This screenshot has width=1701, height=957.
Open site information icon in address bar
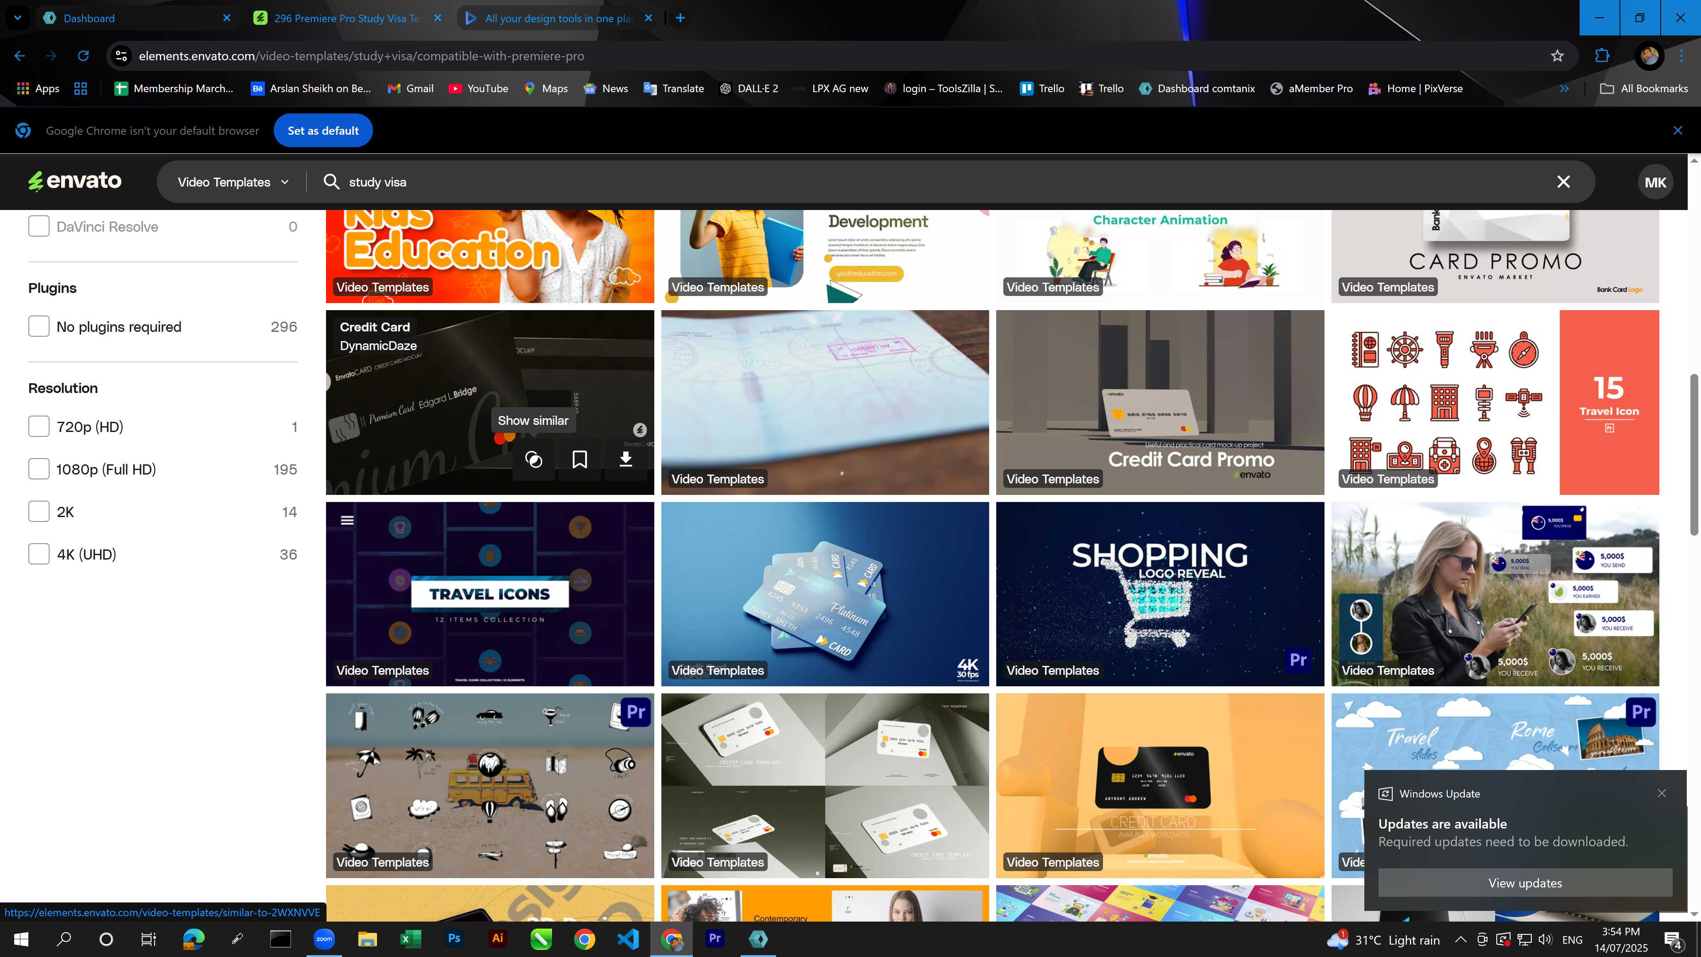pyautogui.click(x=121, y=56)
